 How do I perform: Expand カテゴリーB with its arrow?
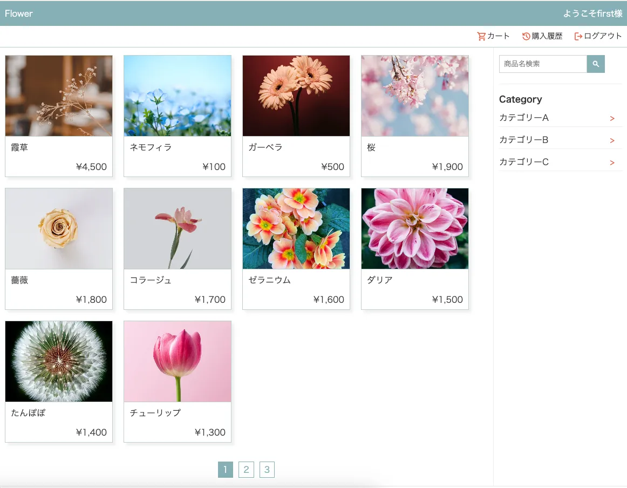click(x=612, y=140)
